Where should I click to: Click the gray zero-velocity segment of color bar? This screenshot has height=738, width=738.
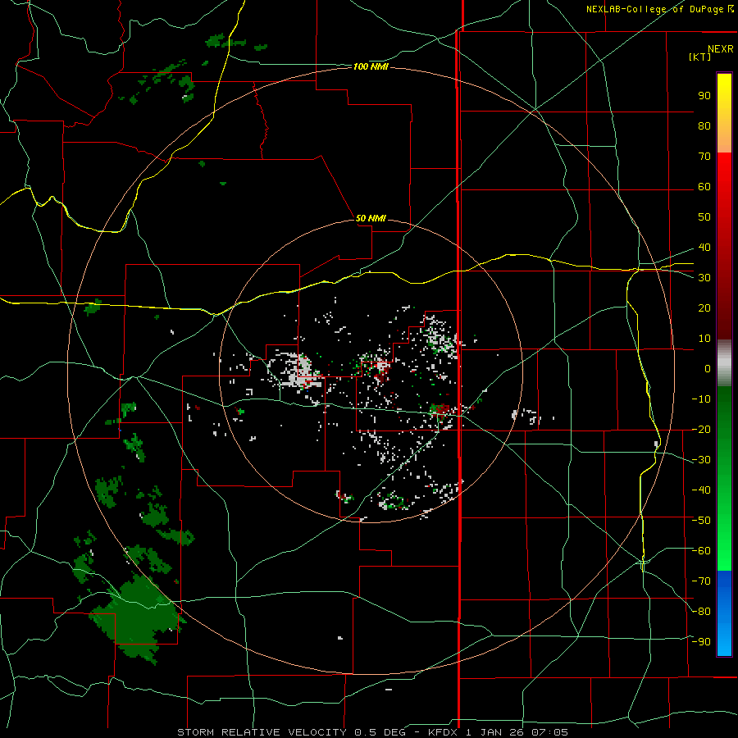click(x=724, y=362)
